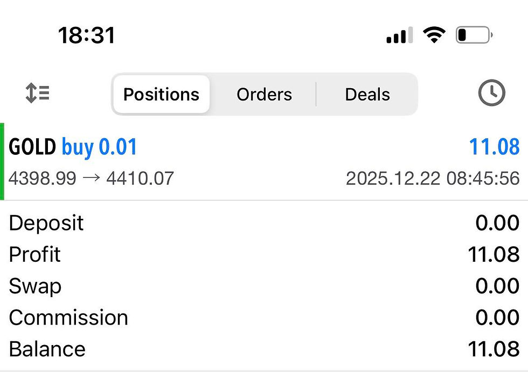Tap the Commission value 0.00
This screenshot has height=373, width=528.
click(497, 318)
